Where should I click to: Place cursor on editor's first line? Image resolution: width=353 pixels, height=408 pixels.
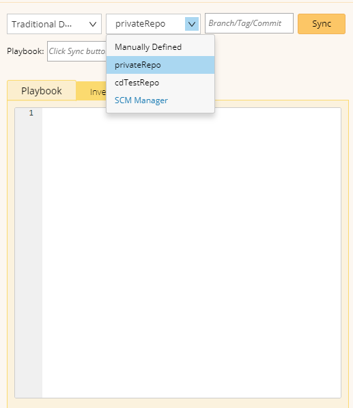click(x=191, y=113)
